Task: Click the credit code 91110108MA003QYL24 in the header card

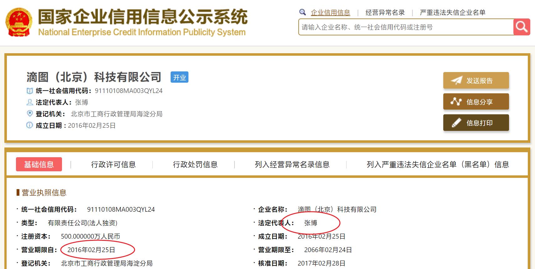Action: coord(129,91)
